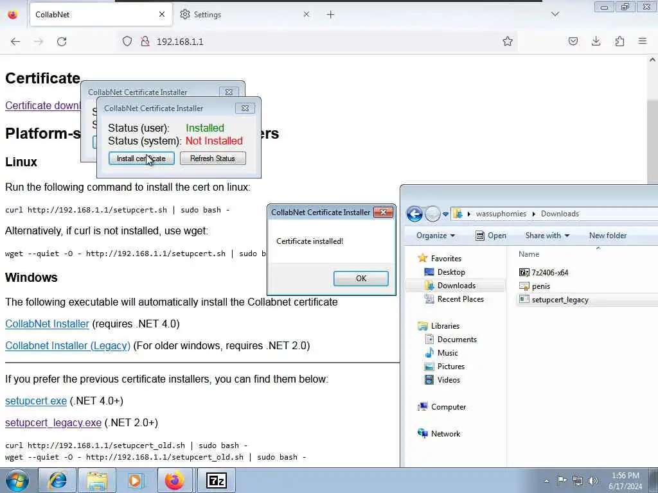Select the CollabNet tab
The width and height of the screenshot is (658, 493).
101,14
